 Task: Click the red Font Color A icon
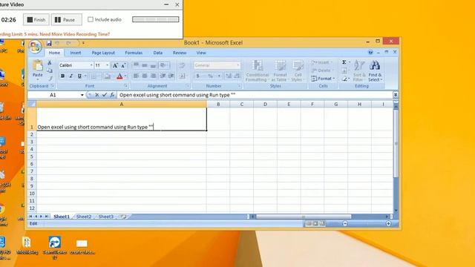pos(119,76)
